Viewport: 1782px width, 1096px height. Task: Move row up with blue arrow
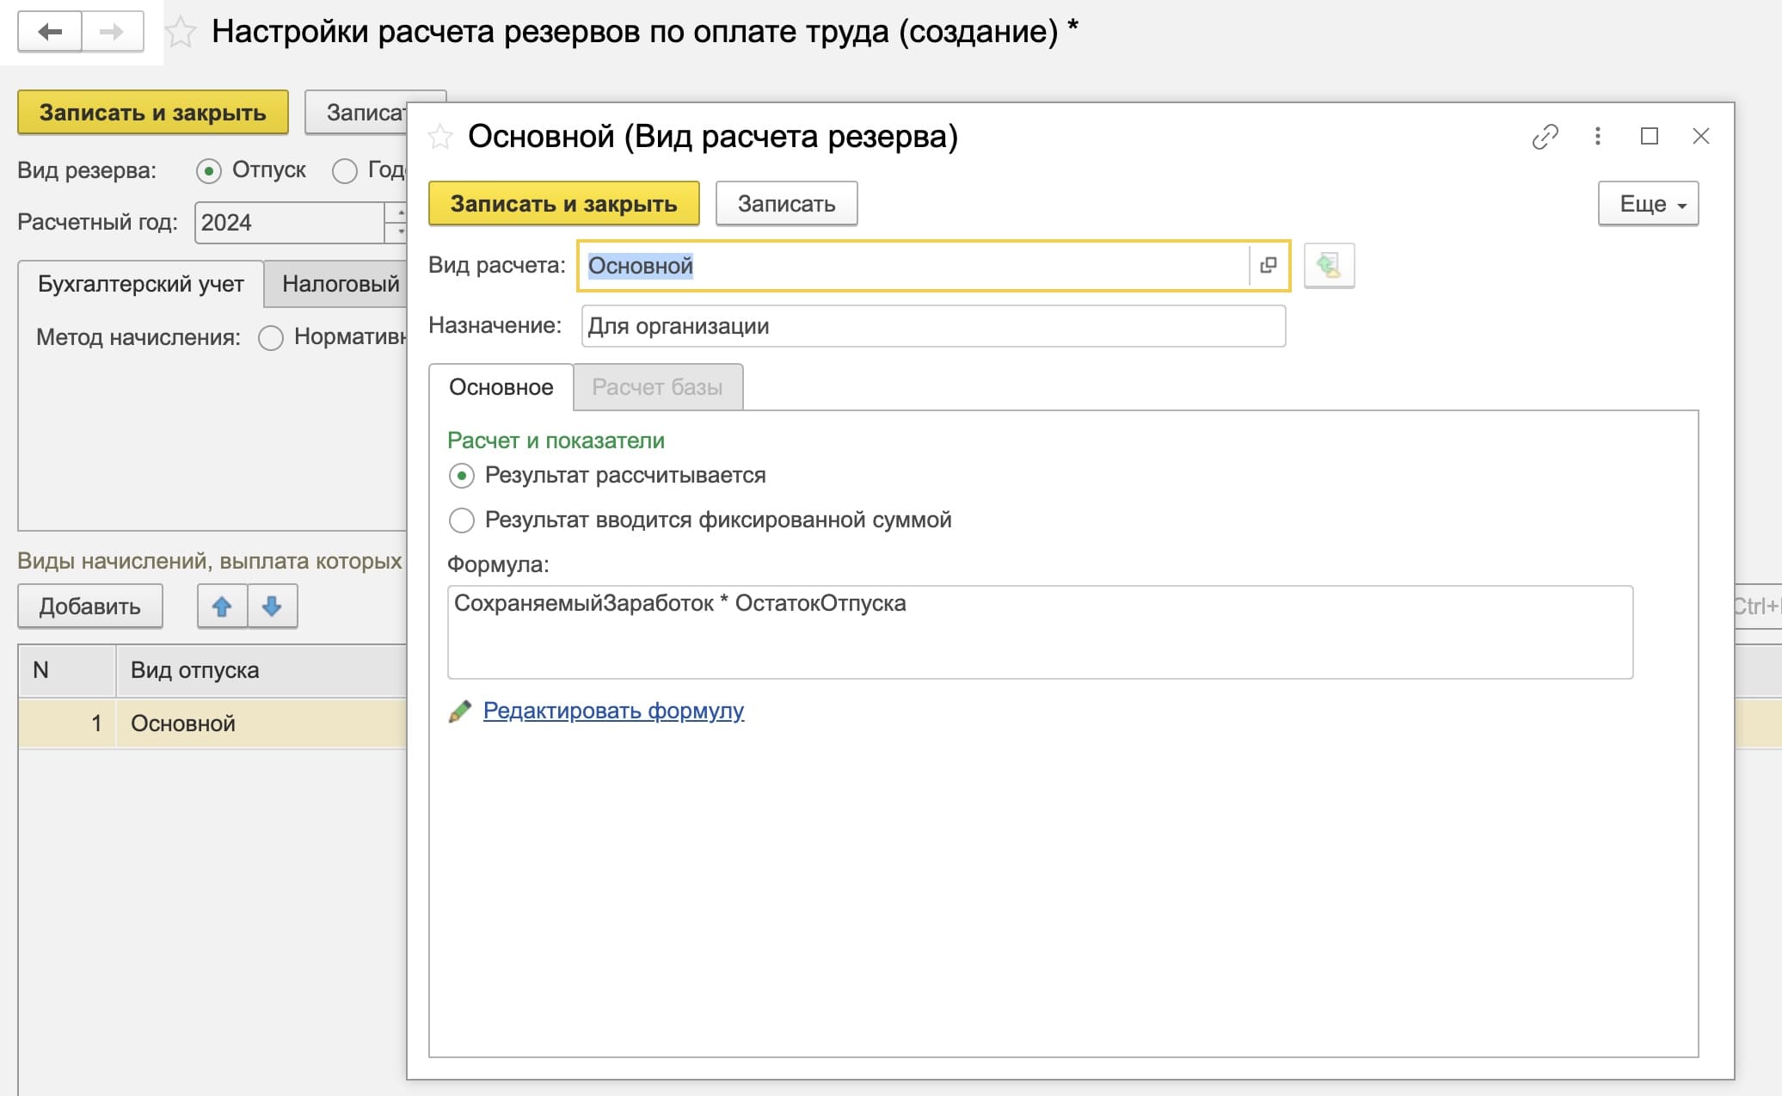tap(222, 606)
